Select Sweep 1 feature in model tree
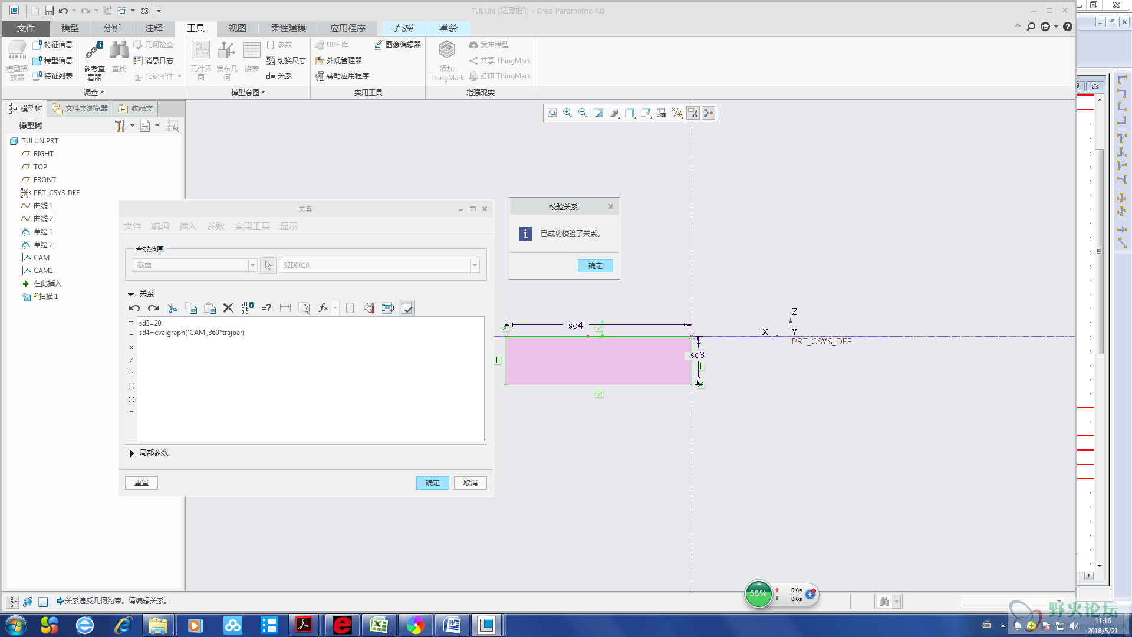The height and width of the screenshot is (637, 1132). pyautogui.click(x=40, y=297)
